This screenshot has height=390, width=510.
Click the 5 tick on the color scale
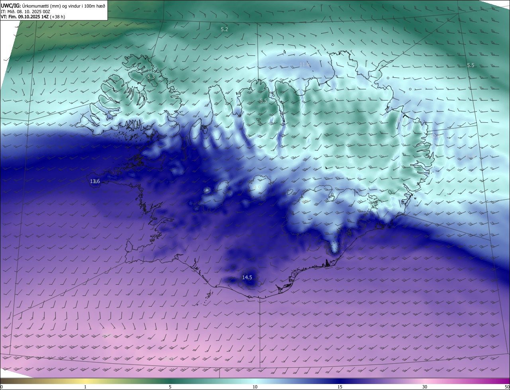170,387
